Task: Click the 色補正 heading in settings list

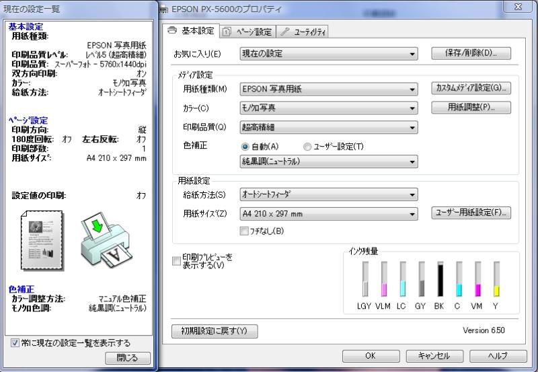Action: 22,289
